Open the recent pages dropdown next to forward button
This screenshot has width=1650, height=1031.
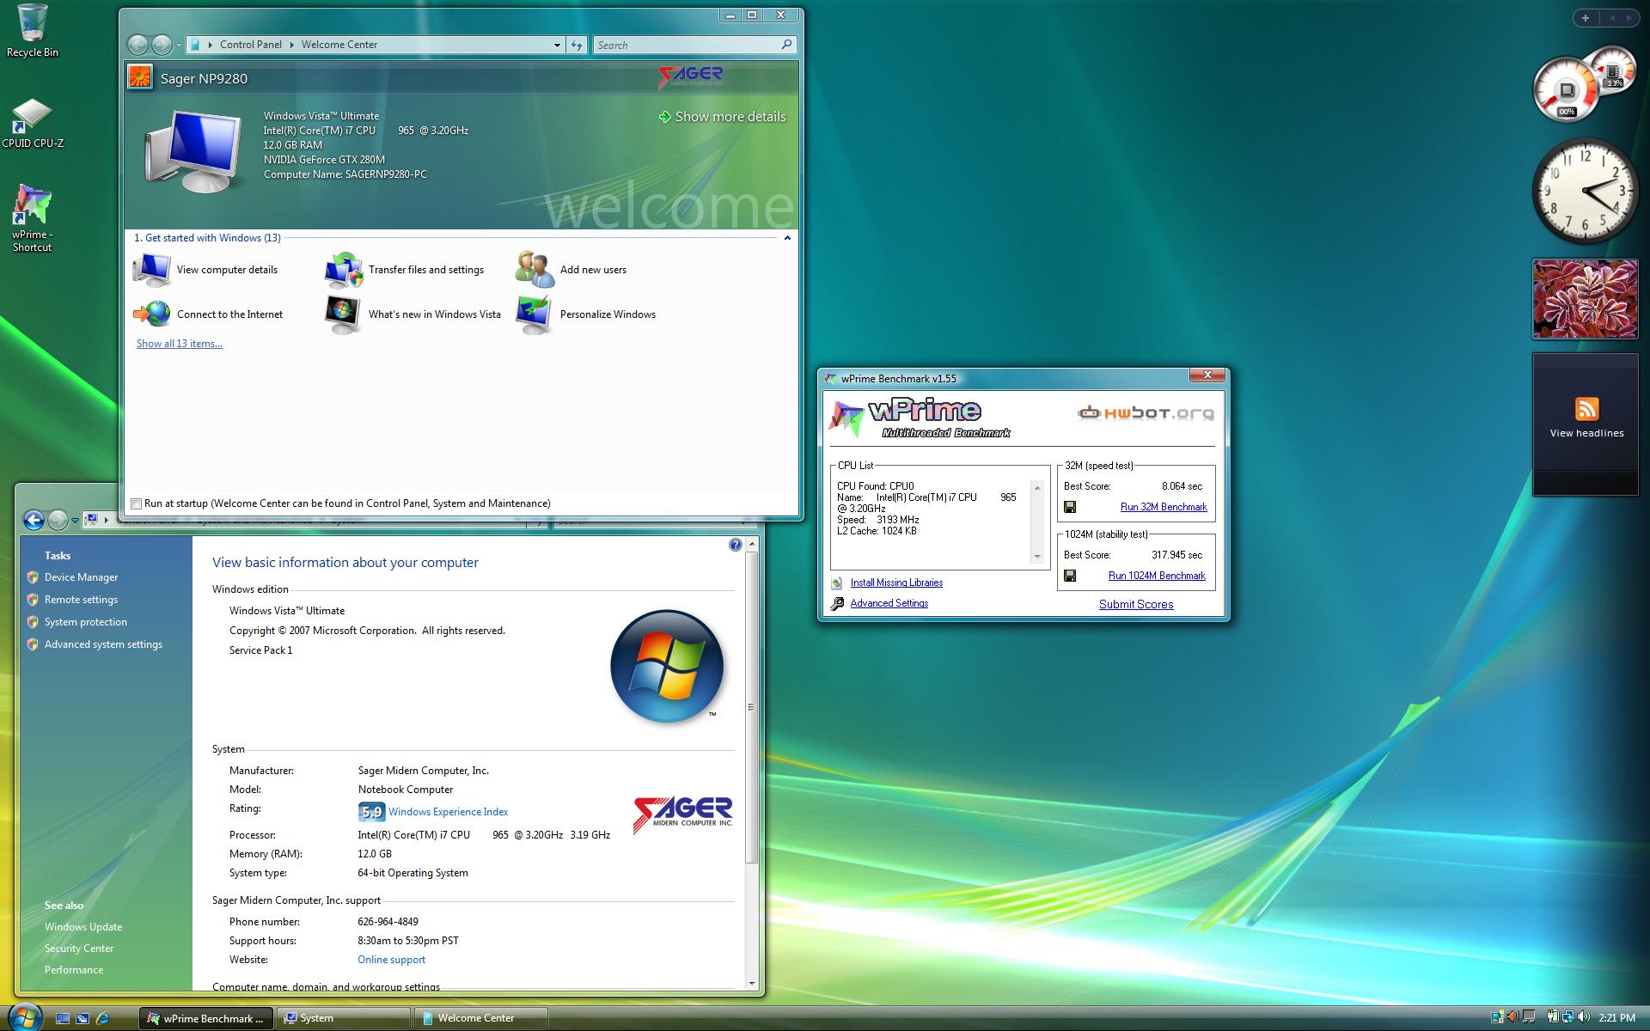pos(179,45)
